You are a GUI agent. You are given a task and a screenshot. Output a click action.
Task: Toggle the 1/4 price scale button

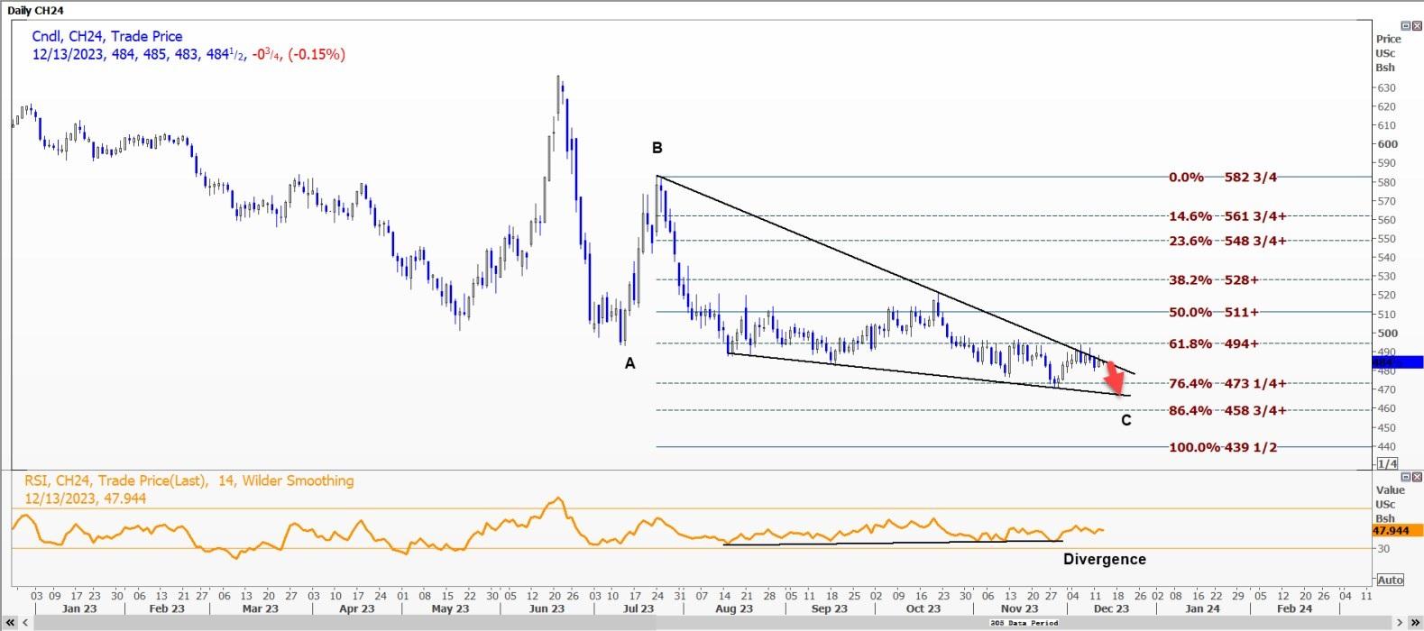click(x=1387, y=463)
